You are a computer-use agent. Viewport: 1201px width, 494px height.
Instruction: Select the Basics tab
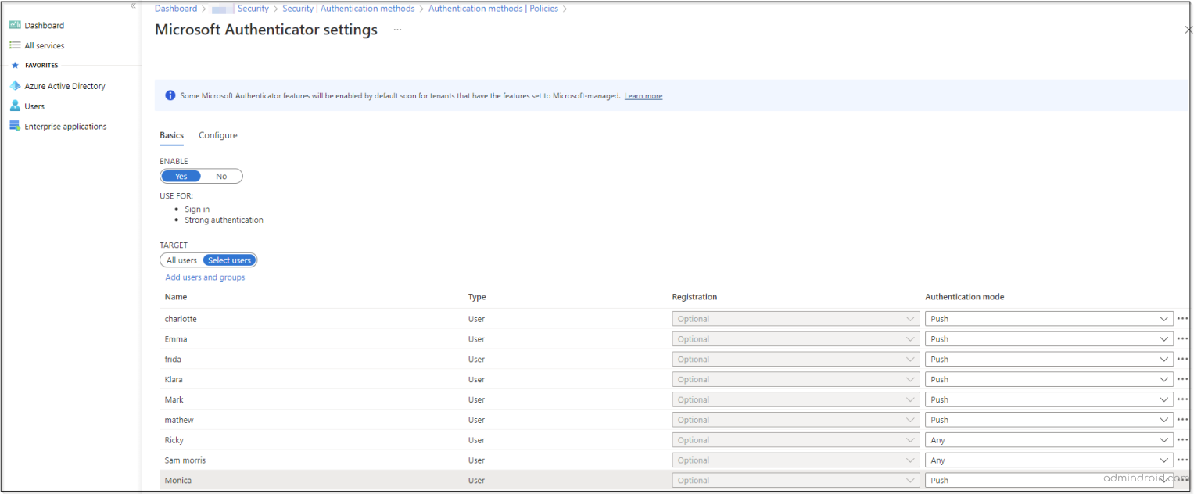click(x=171, y=135)
